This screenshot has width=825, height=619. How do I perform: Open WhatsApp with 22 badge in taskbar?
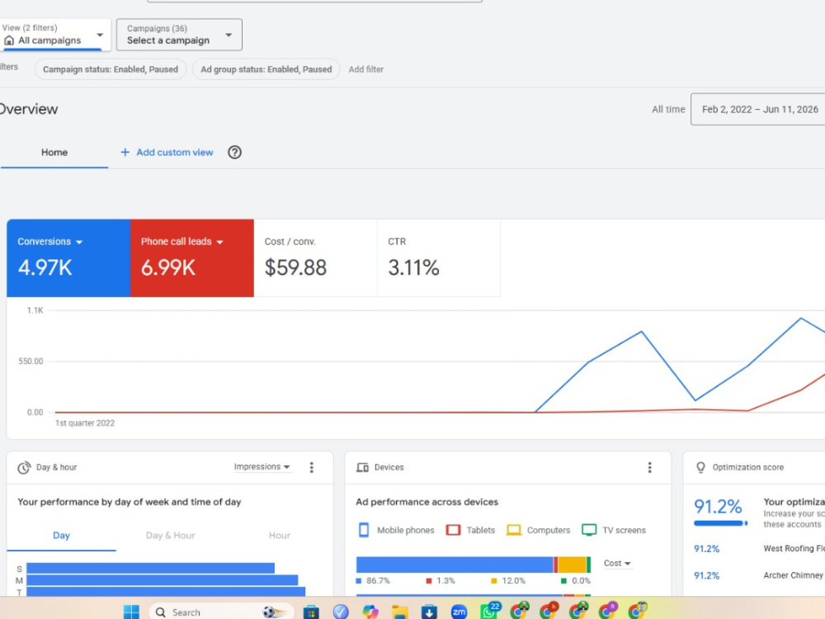coord(489,611)
